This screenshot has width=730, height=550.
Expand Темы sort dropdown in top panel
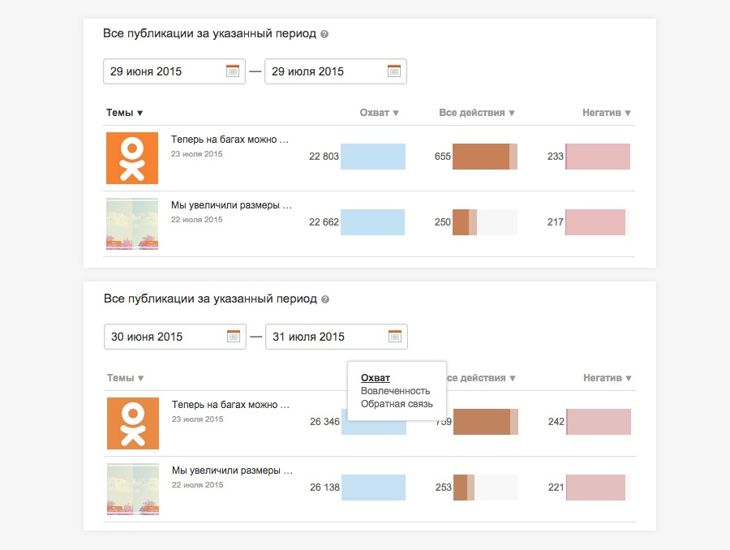tap(125, 114)
